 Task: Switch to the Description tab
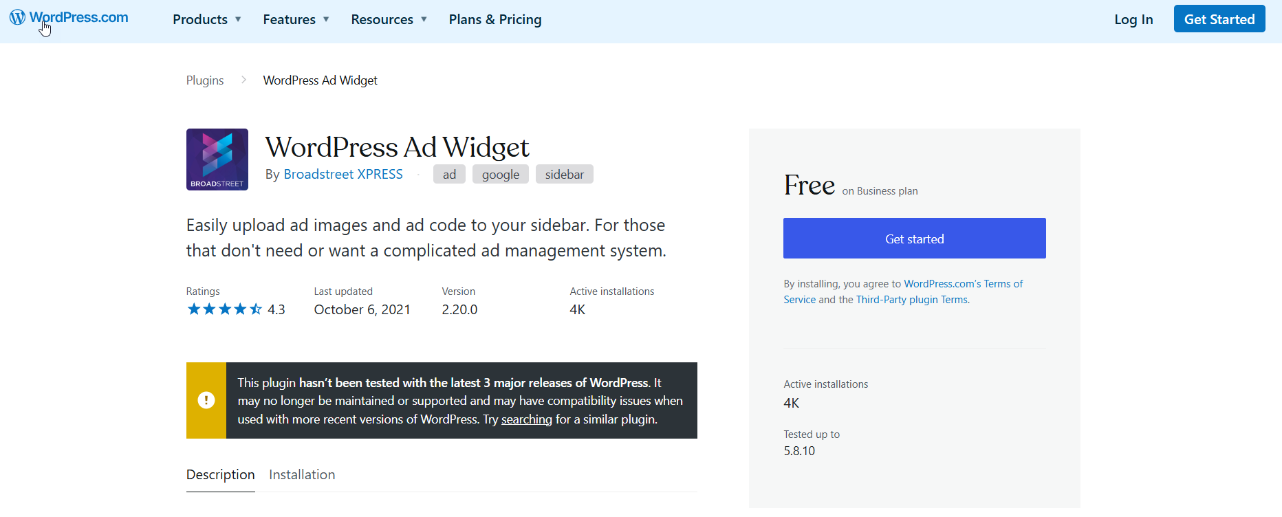(x=221, y=475)
